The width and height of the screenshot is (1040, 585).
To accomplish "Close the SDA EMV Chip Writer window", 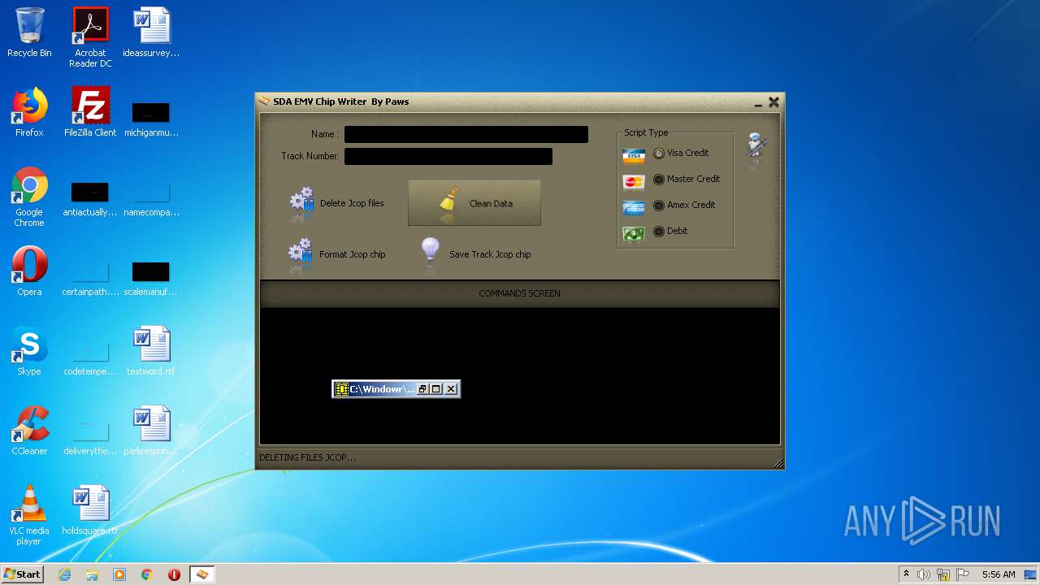I will [x=773, y=102].
